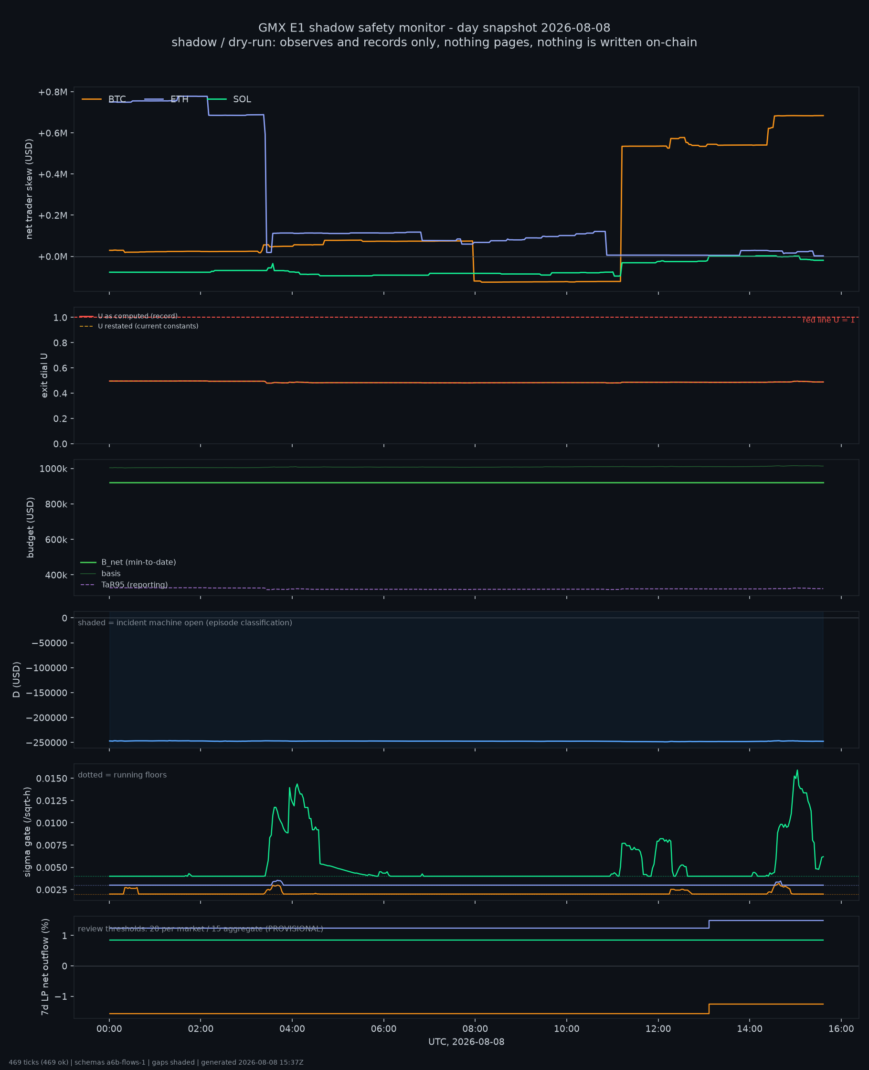
Task: Click the "08:00" time axis tick
Action: click(x=475, y=1029)
